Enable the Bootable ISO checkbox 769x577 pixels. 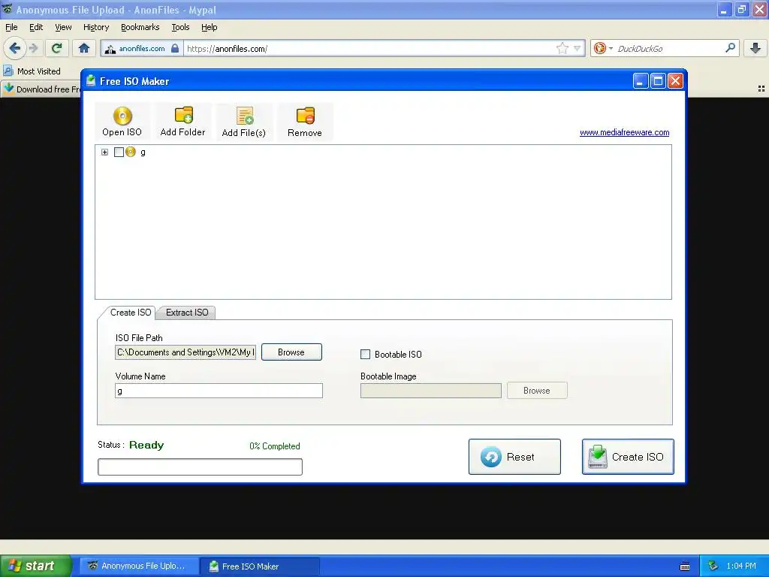pos(366,355)
